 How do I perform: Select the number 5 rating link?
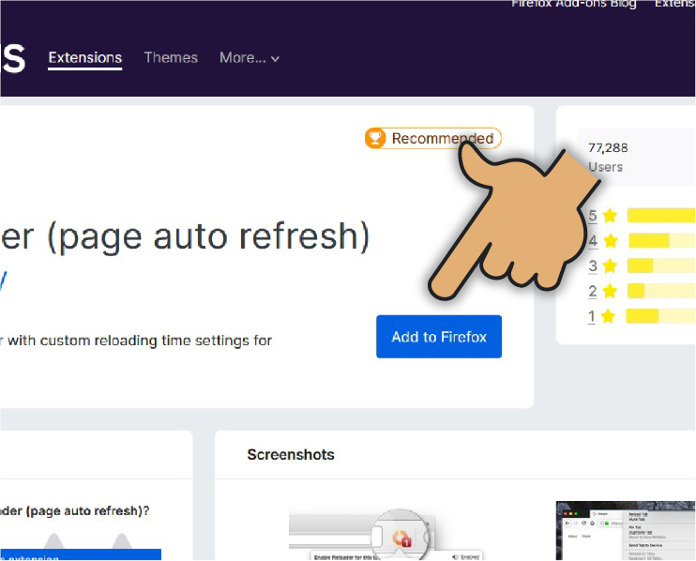592,216
